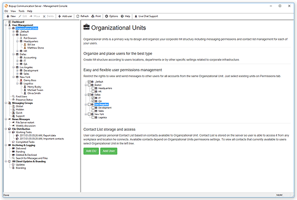Check the Boston permissions checkbox

point(89,85)
